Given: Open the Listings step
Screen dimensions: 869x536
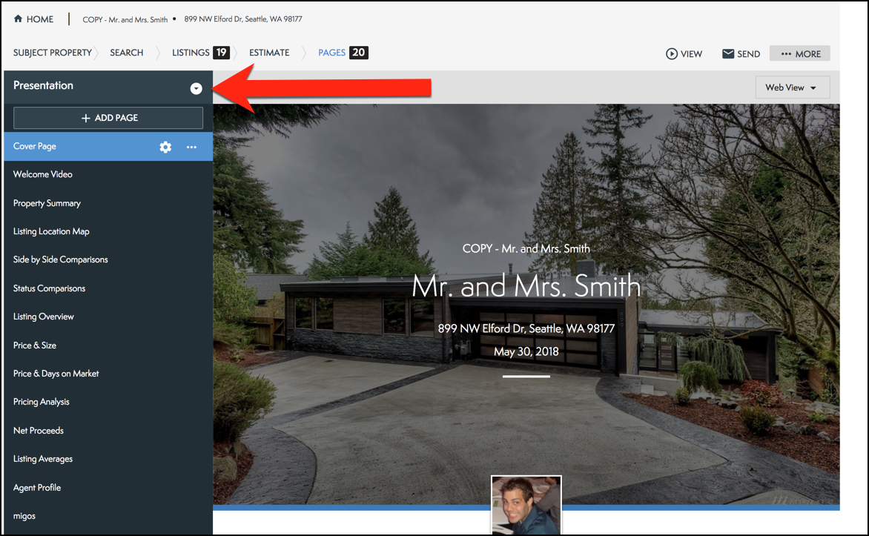Looking at the screenshot, I should click(191, 53).
